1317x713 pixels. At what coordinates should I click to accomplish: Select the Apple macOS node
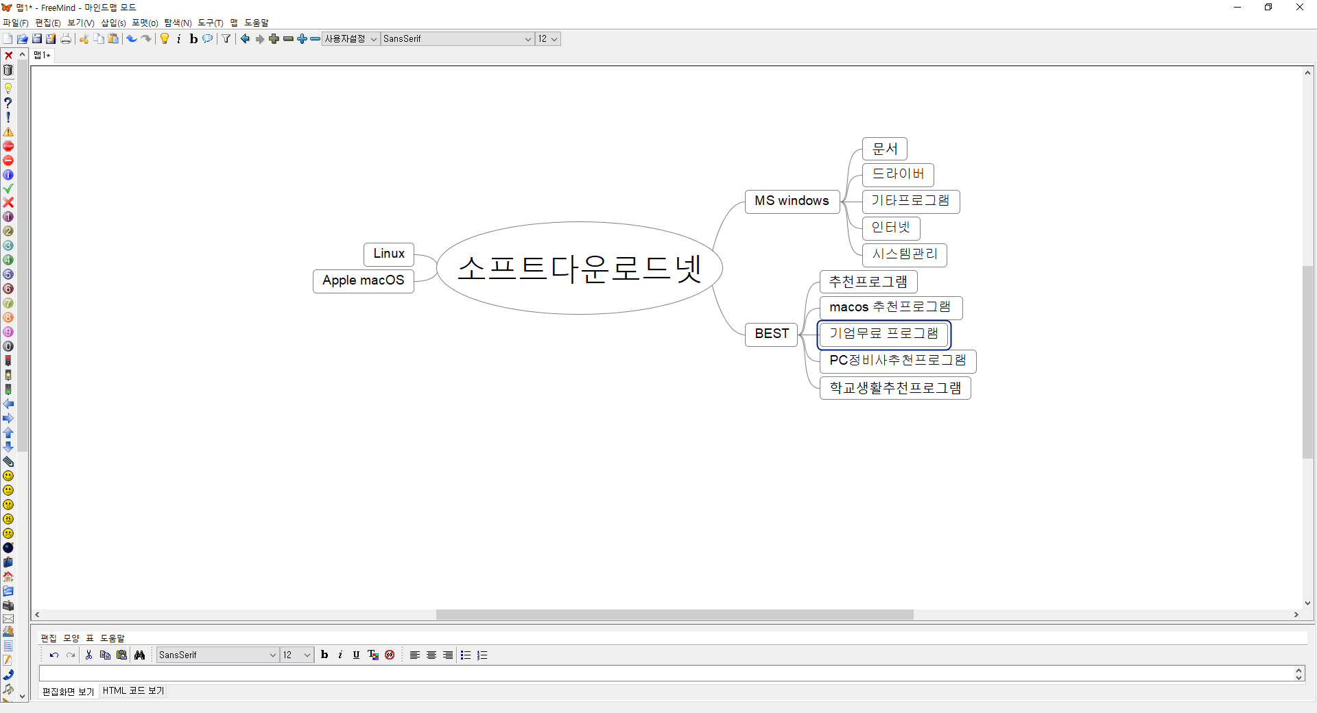364,281
